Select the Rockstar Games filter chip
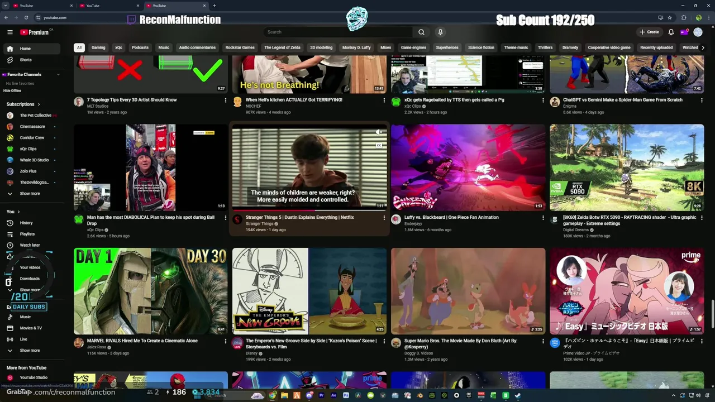 240,47
